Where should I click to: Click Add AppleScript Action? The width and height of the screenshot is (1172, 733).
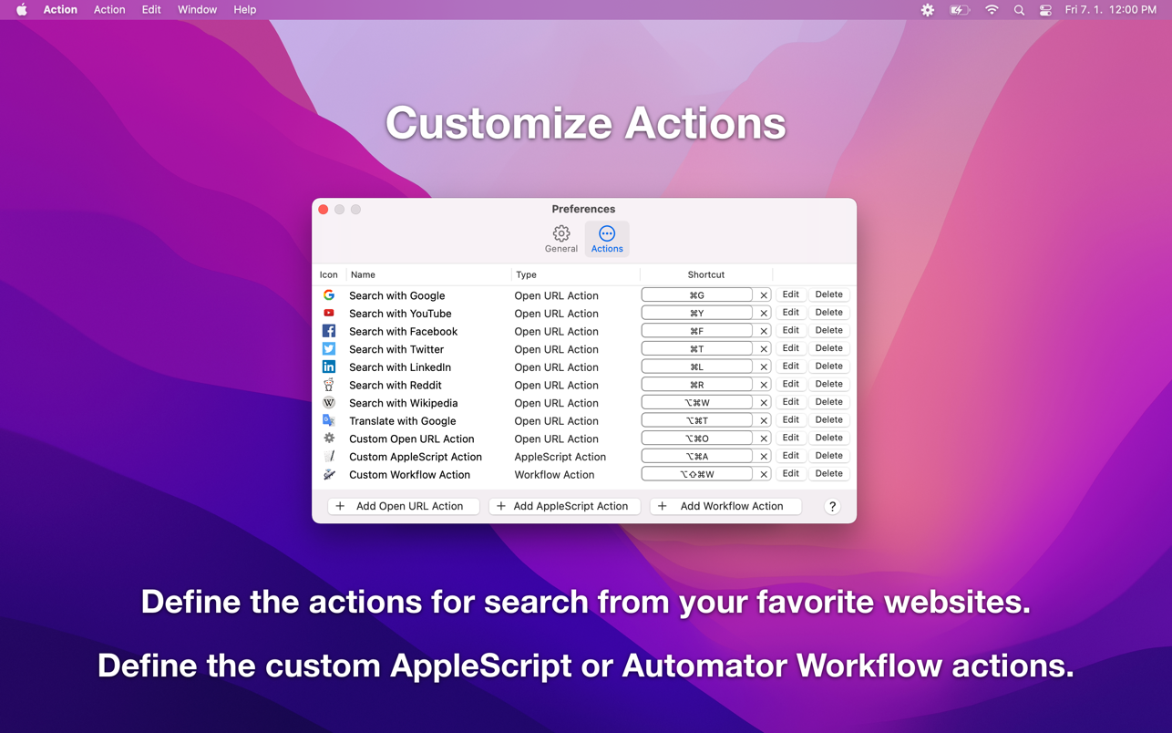564,506
